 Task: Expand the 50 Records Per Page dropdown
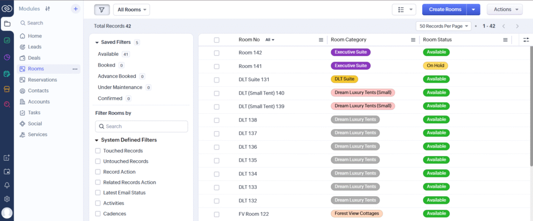click(x=444, y=26)
